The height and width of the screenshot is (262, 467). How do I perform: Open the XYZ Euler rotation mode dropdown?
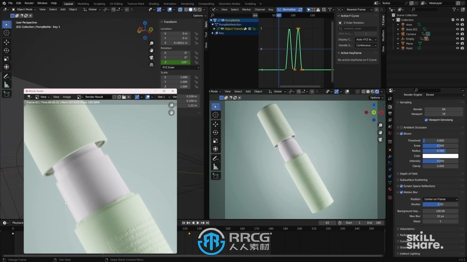(181, 67)
